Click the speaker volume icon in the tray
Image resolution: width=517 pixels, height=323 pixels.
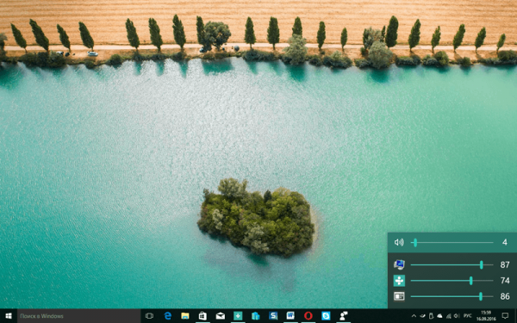457,316
